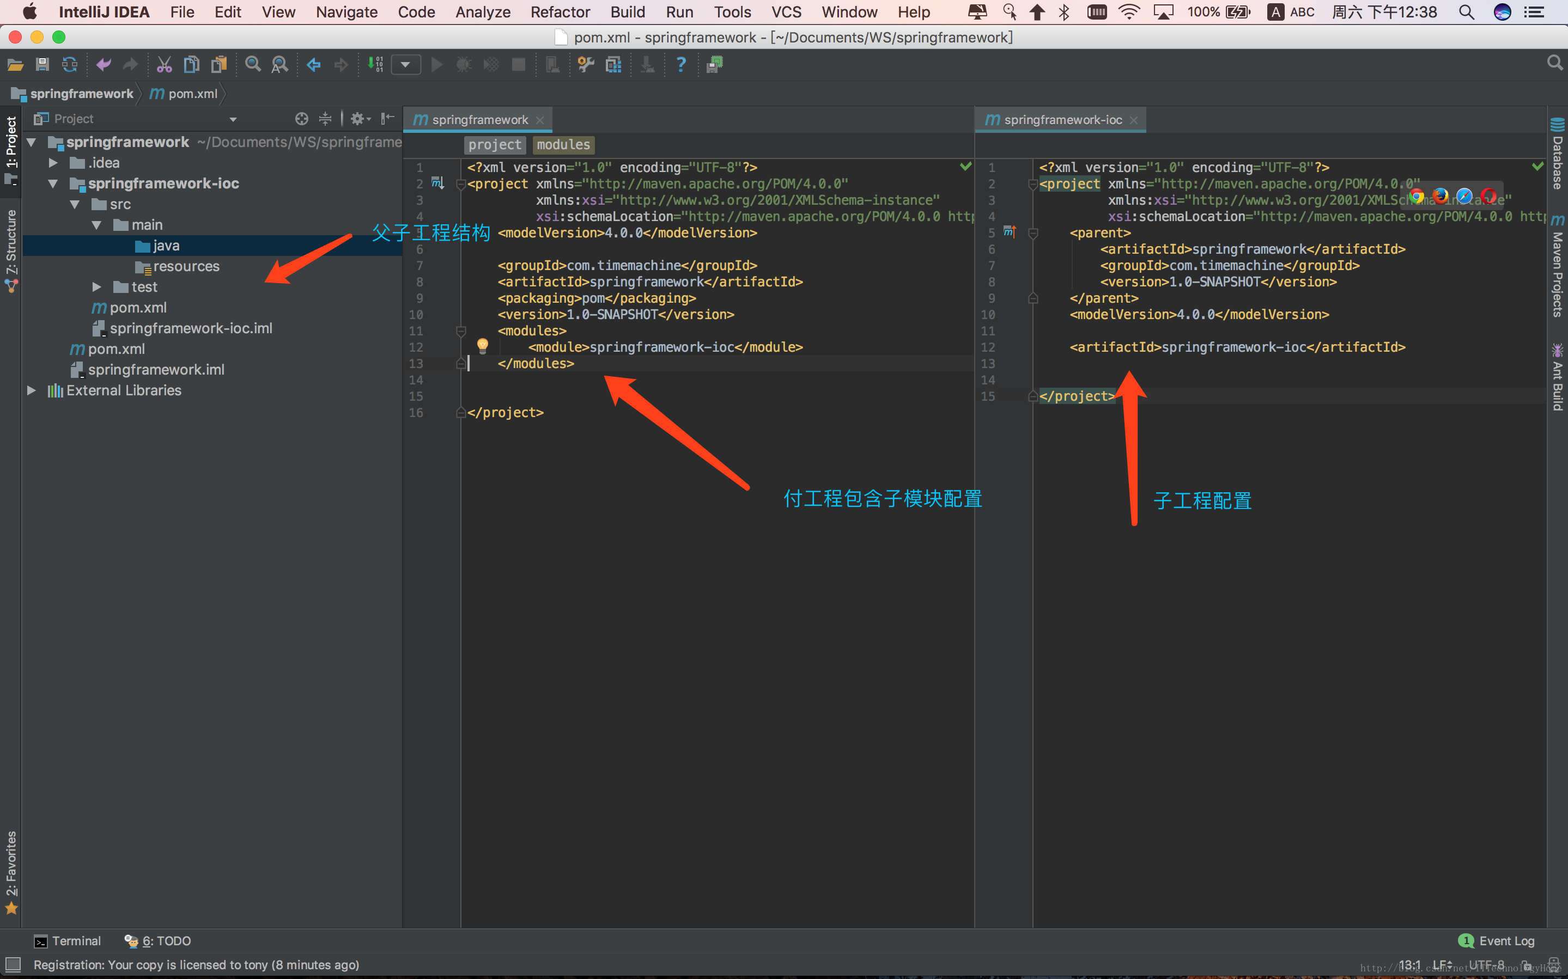Collapse springframework-ioc module node

53,184
